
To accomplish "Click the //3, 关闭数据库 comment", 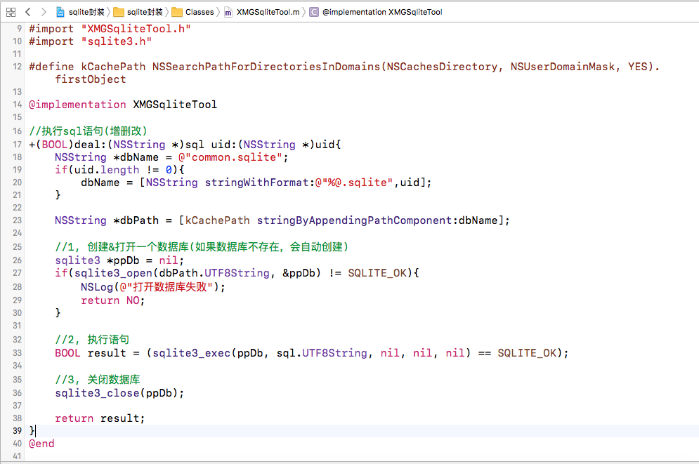I will click(x=97, y=380).
